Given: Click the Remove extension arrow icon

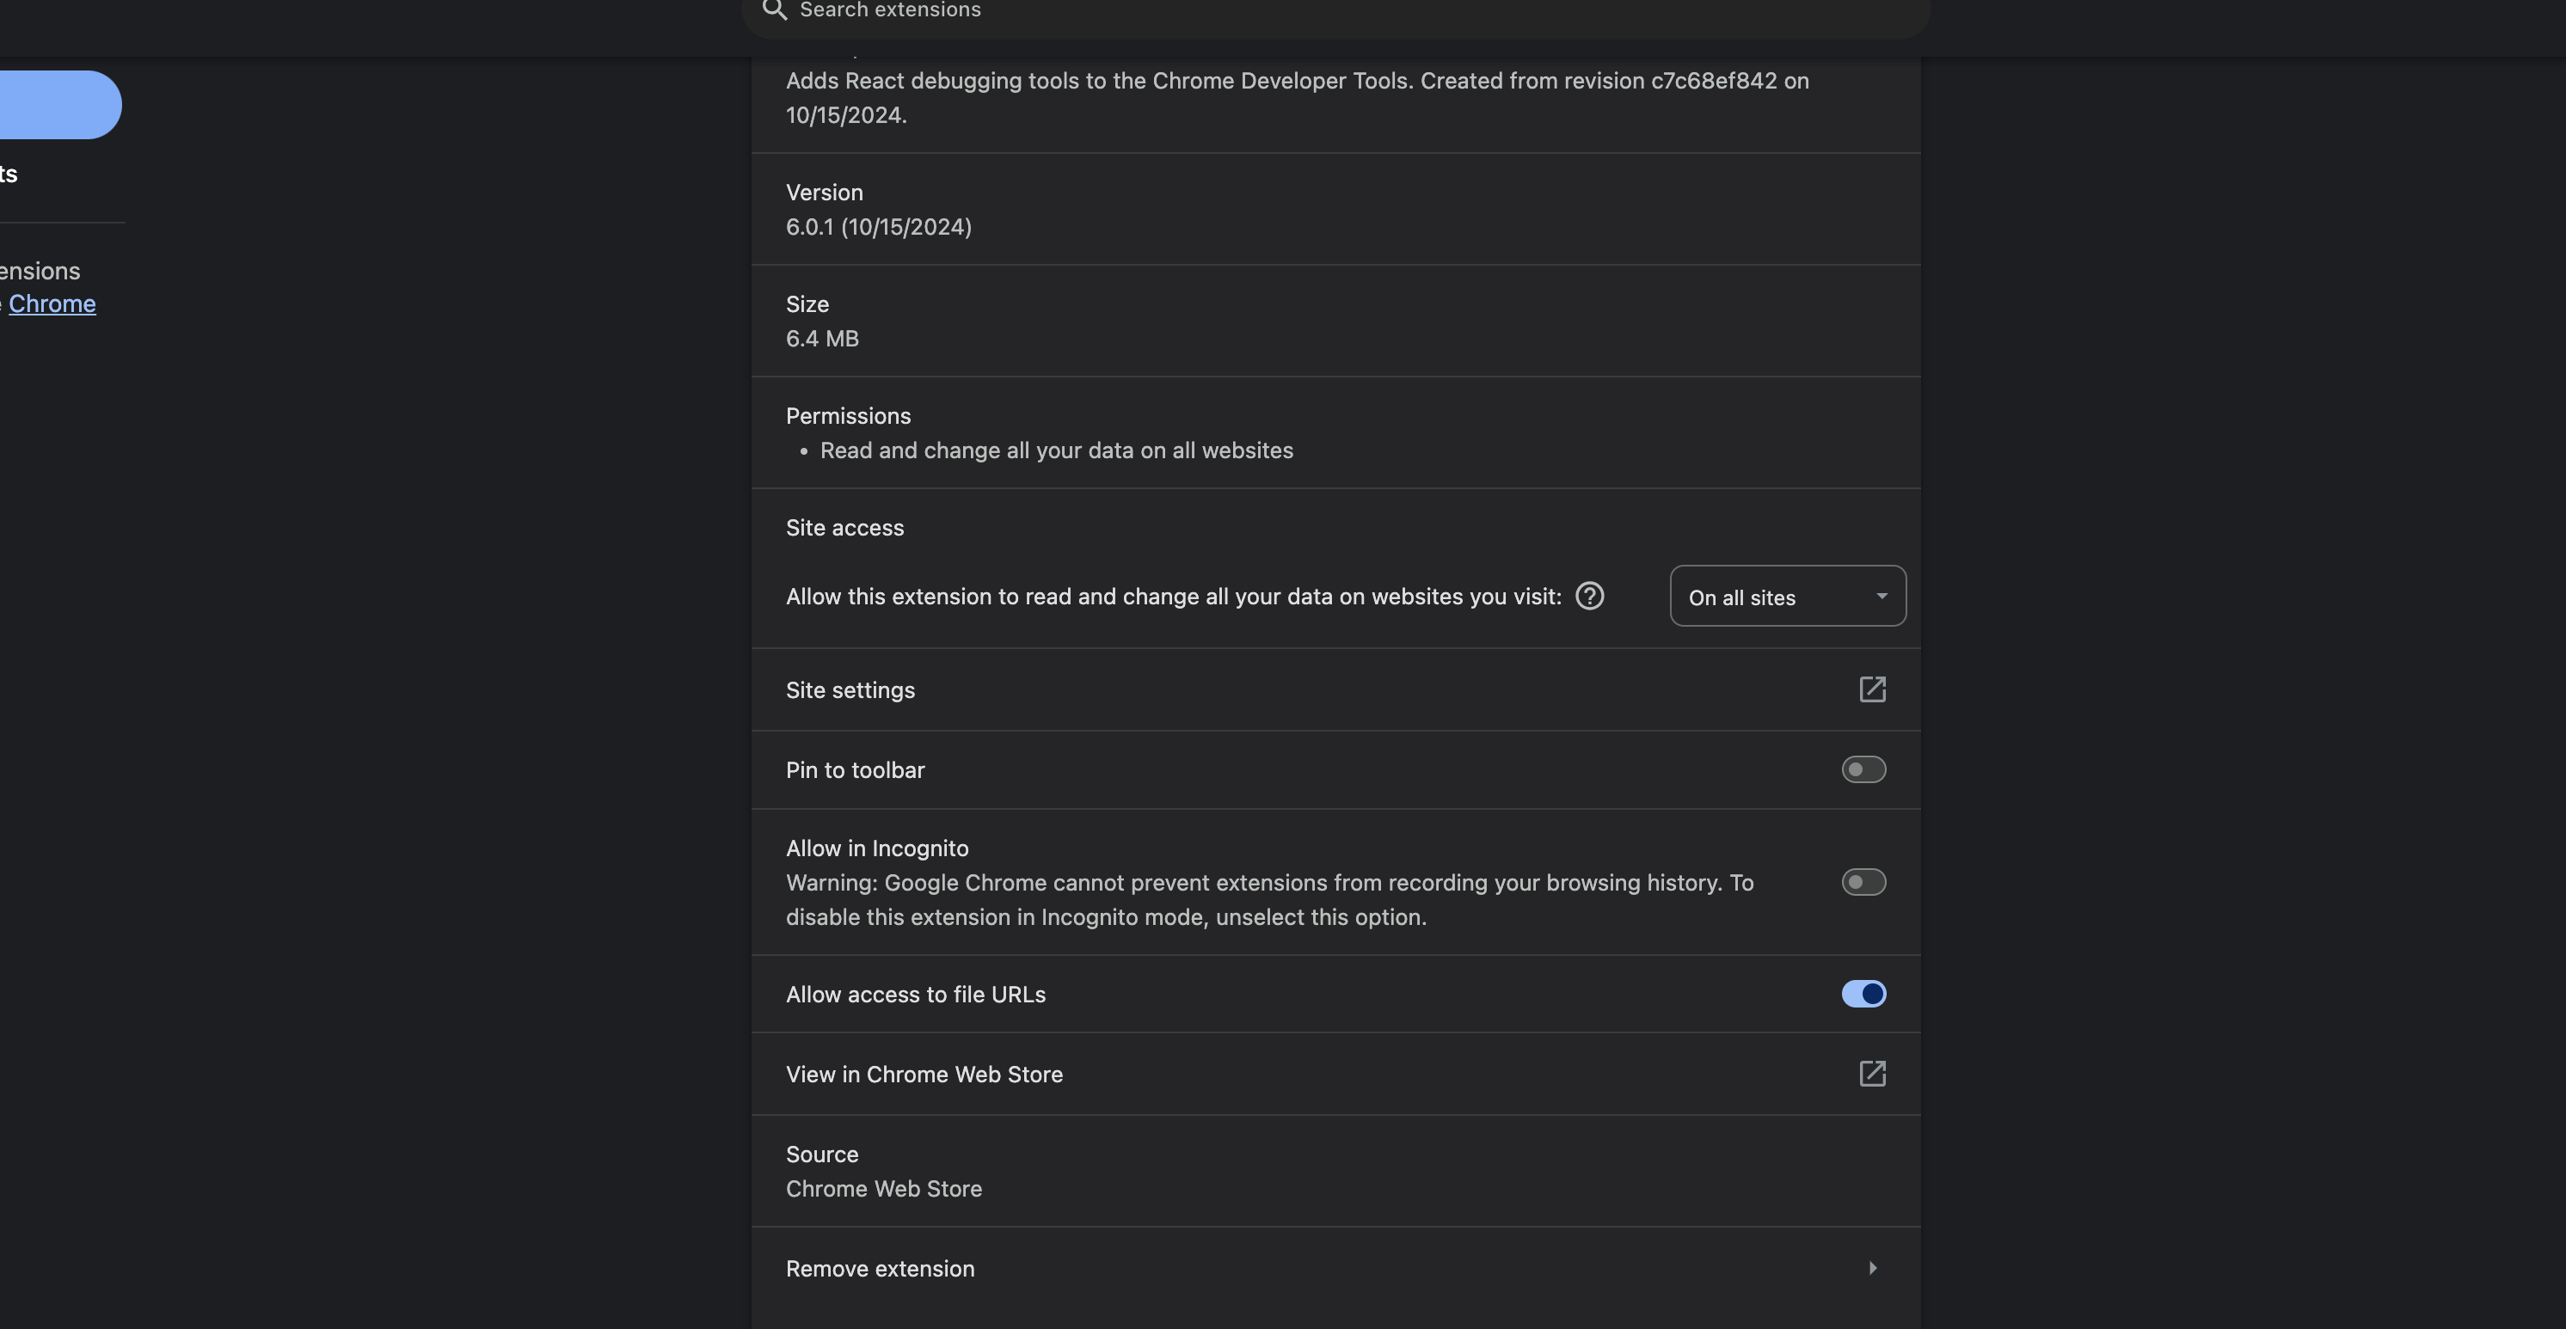Looking at the screenshot, I should pos(1873,1267).
